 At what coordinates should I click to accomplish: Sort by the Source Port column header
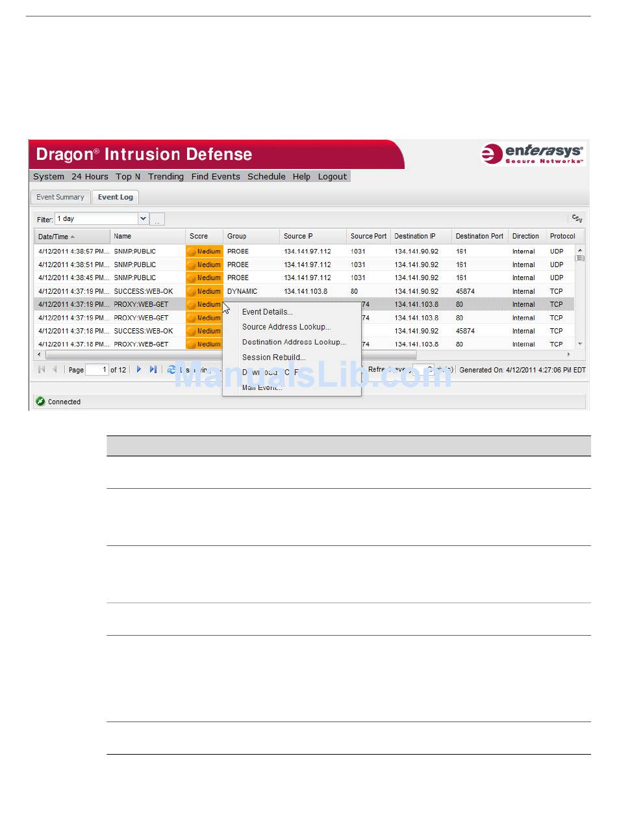[368, 237]
